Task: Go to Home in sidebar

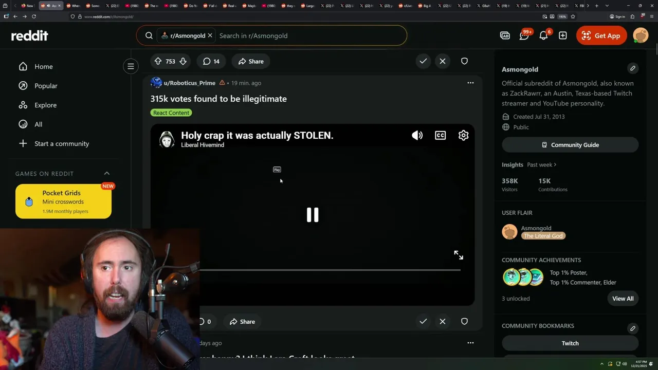Action: (44, 66)
